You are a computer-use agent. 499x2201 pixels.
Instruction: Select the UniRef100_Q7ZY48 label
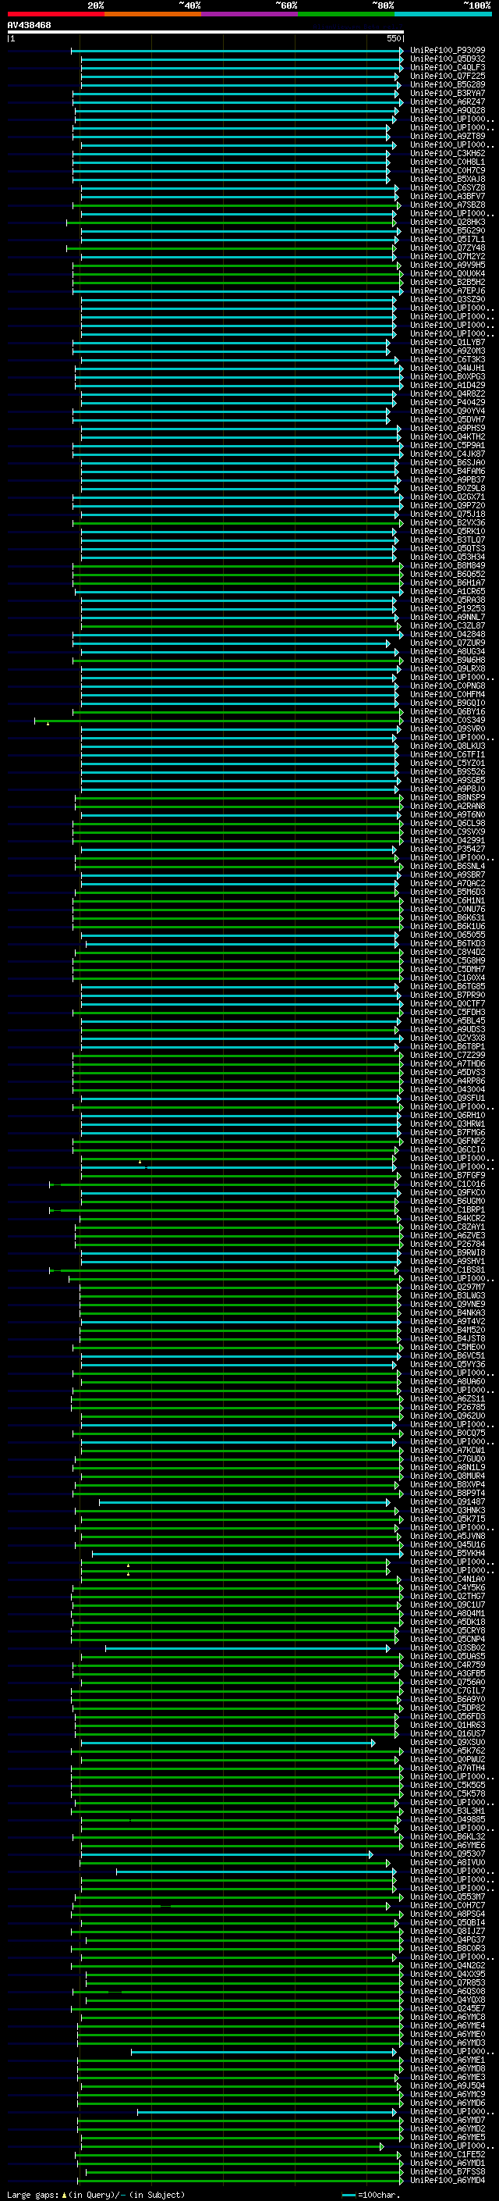(448, 248)
